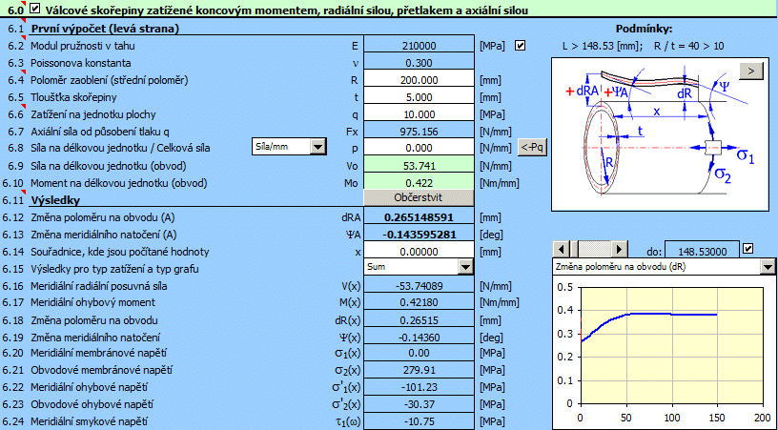Viewport: 778px width, 430px height.
Task: Click the σ2(x) value 279.91
Action: coord(419,370)
